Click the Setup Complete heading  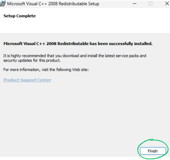pos(20,16)
